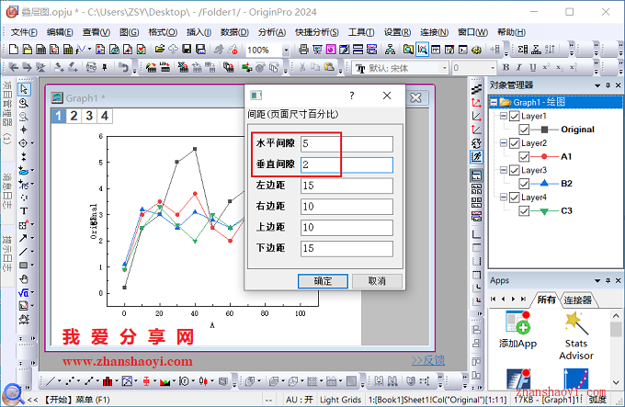The image size is (625, 407).
Task: Open the zoom 100% dropdown
Action: coord(286,51)
